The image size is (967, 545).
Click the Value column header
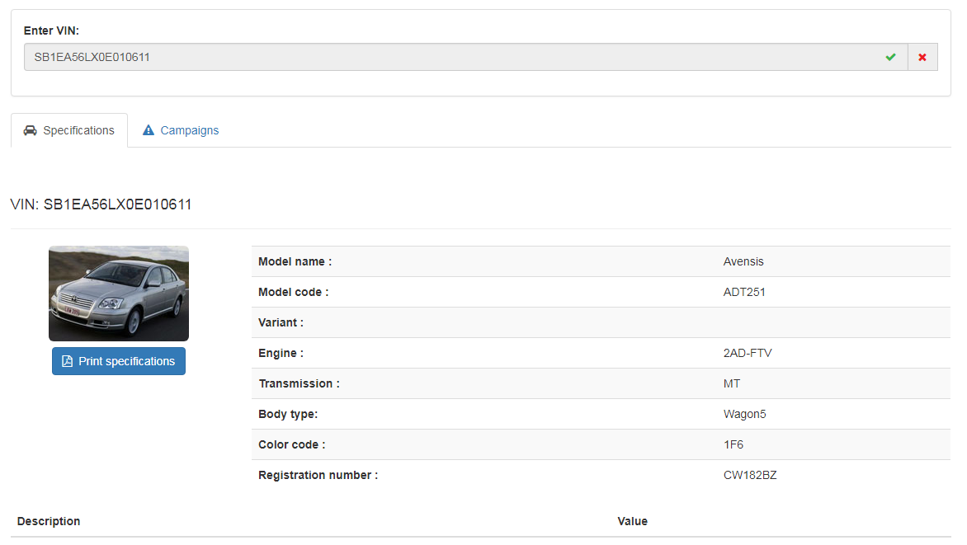pyautogui.click(x=632, y=521)
